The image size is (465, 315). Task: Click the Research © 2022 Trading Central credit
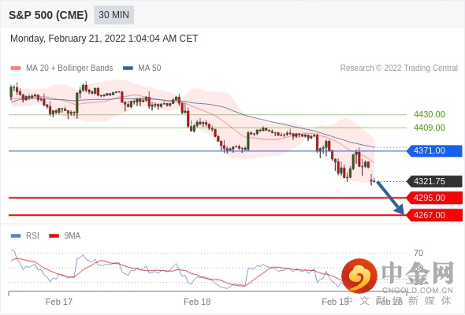click(x=399, y=69)
